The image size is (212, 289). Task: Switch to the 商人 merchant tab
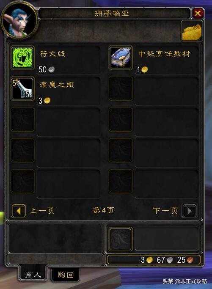pos(33,275)
